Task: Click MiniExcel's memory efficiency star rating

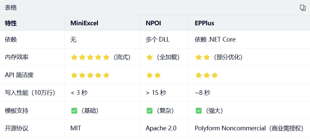Action: coord(90,57)
